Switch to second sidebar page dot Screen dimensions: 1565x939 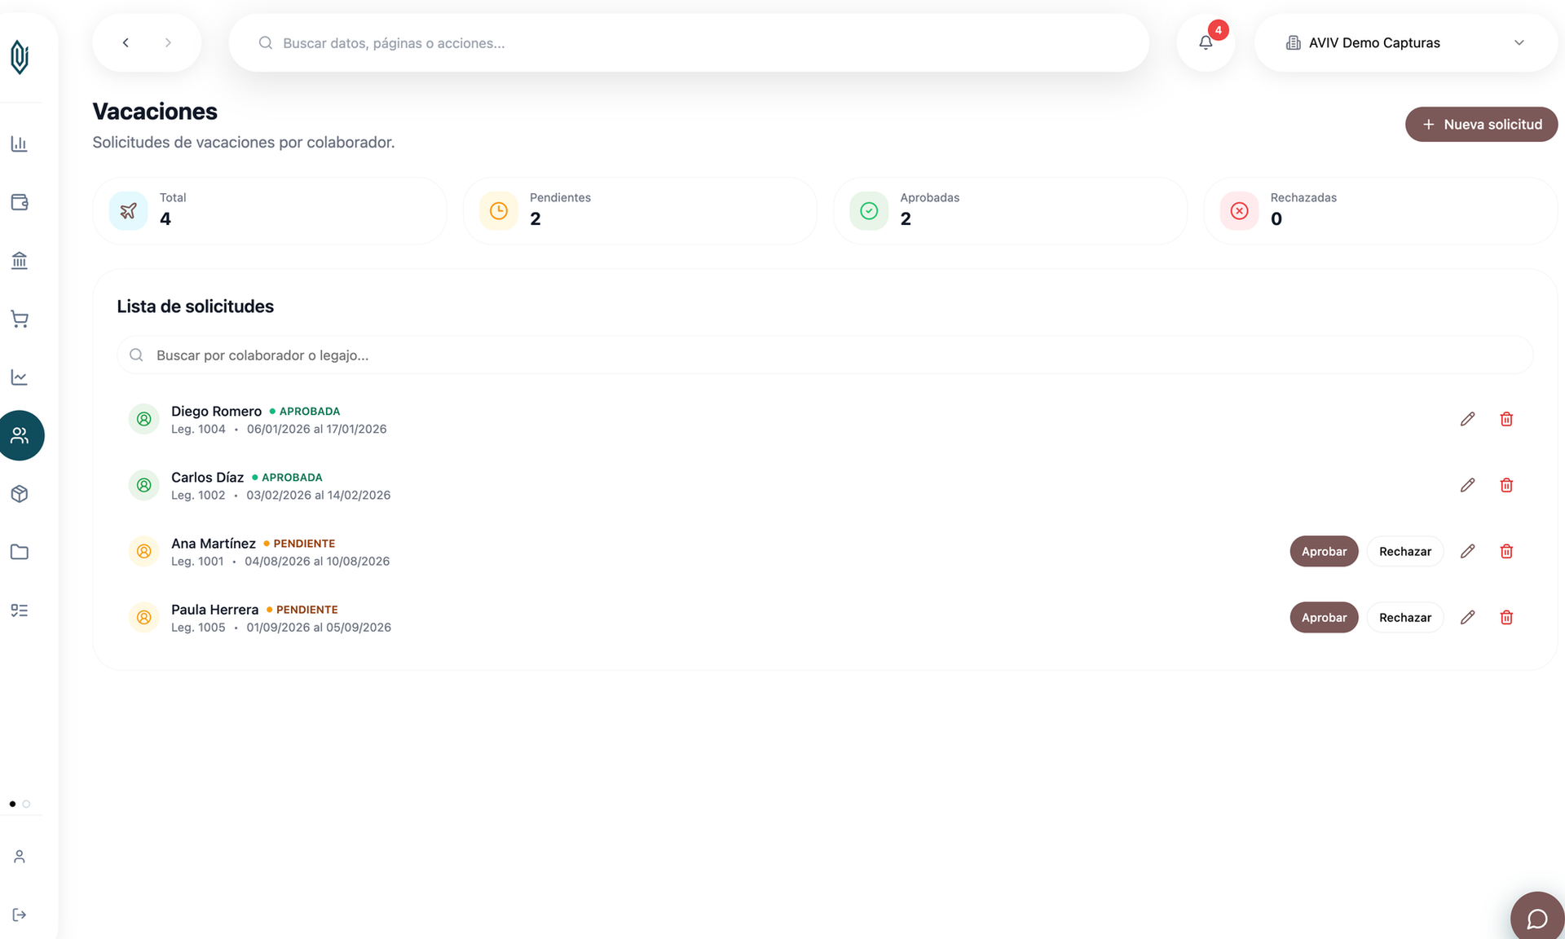click(x=26, y=804)
